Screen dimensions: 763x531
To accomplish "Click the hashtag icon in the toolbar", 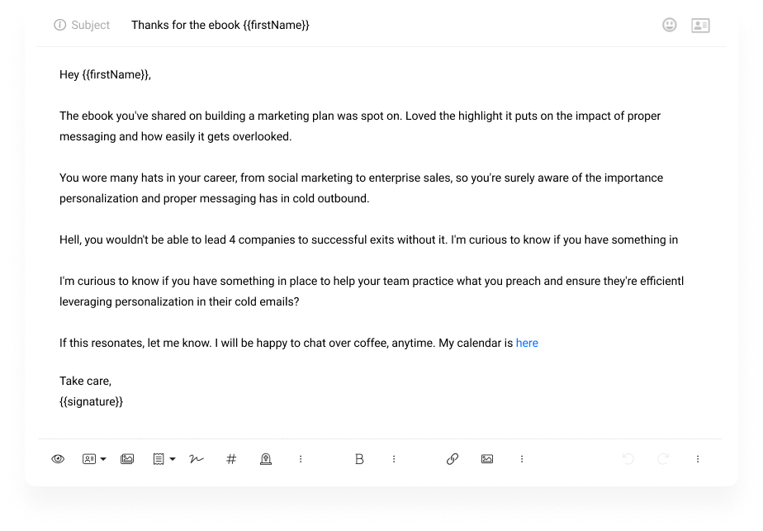I will coord(231,459).
